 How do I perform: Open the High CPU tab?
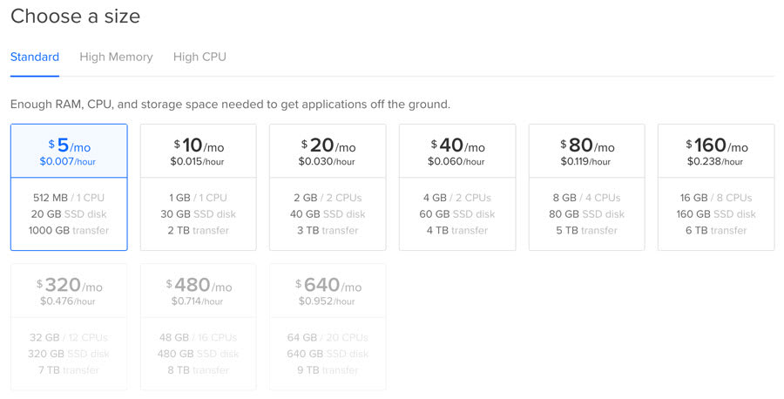(x=199, y=57)
